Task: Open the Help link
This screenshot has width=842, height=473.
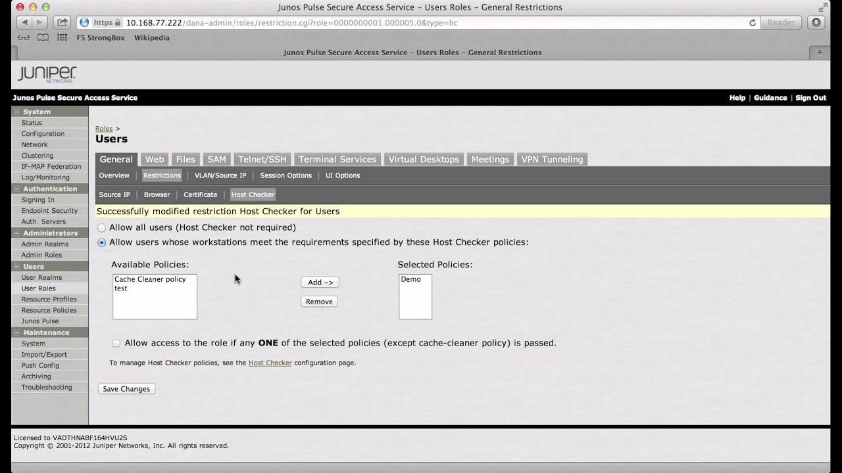Action: (x=737, y=98)
